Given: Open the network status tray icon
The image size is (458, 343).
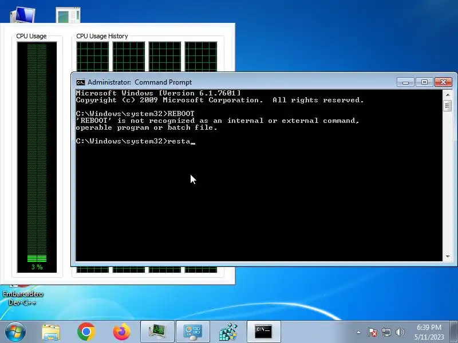Looking at the screenshot, I should pos(386,332).
